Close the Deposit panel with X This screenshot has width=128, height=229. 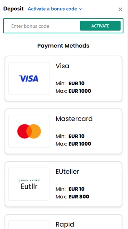tap(120, 10)
